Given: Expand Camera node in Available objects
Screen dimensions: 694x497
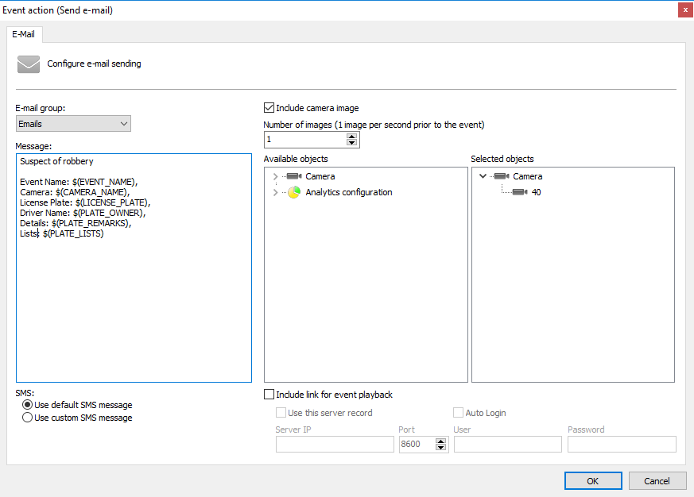Looking at the screenshot, I should click(x=275, y=176).
